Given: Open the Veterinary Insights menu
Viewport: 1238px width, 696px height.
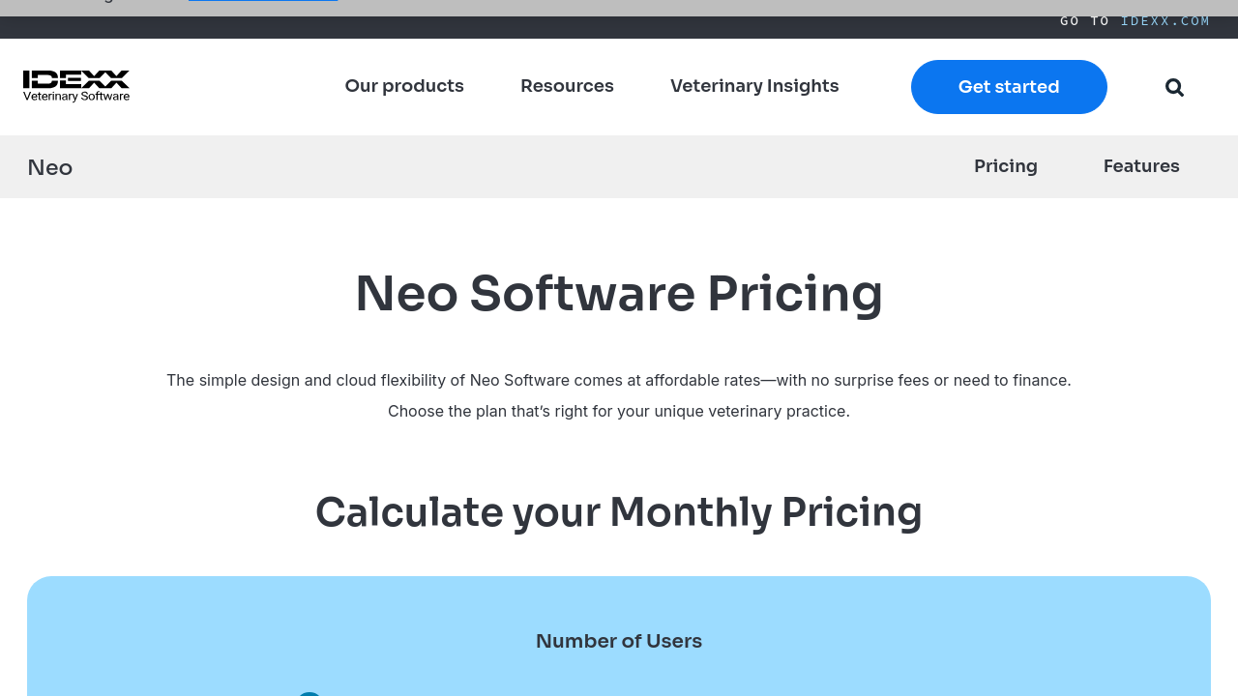Looking at the screenshot, I should click(x=754, y=86).
